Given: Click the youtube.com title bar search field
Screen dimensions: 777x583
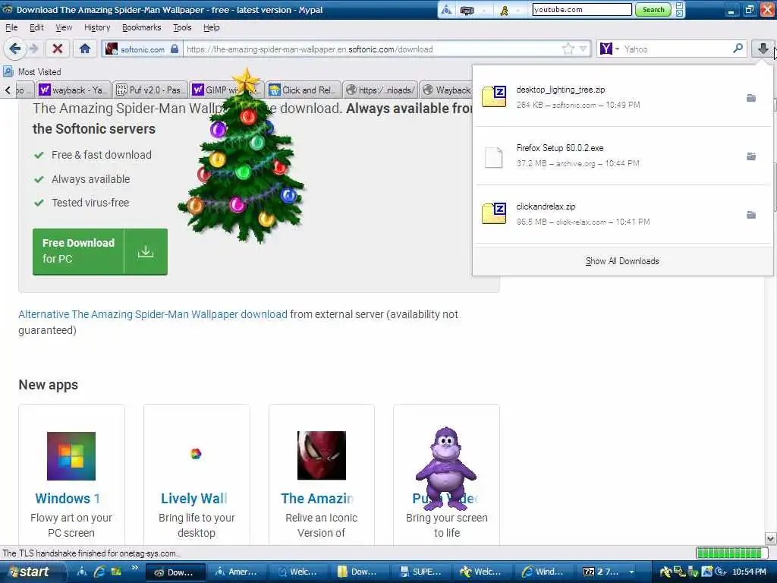Looking at the screenshot, I should [x=582, y=9].
